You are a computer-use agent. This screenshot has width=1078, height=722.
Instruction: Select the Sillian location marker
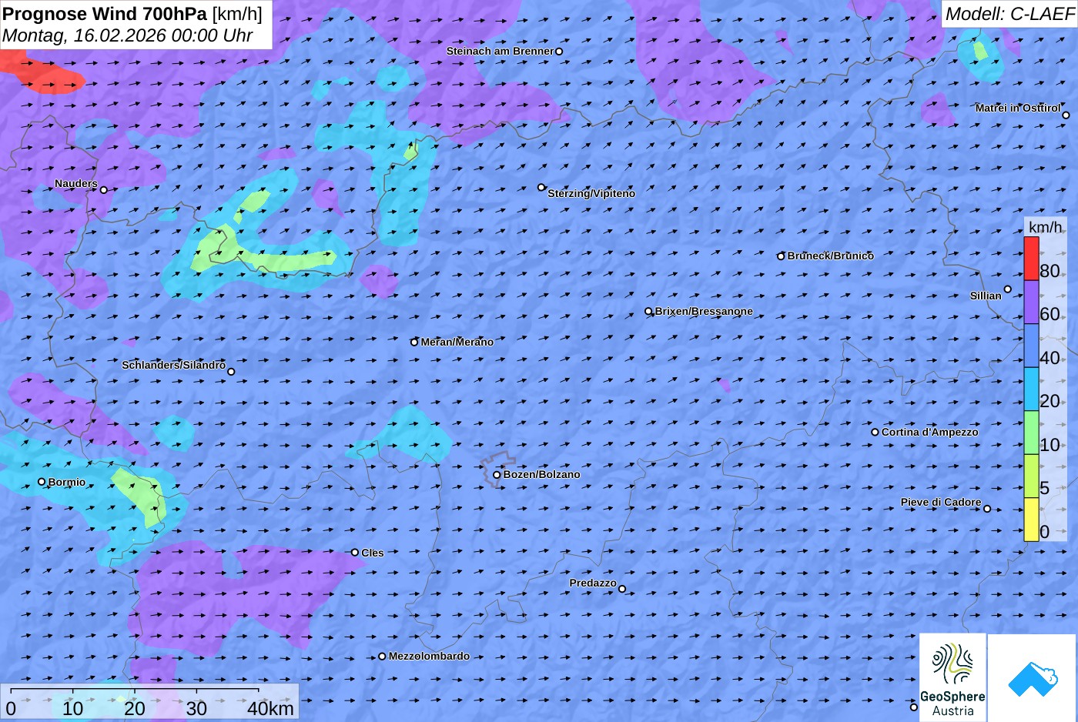(1007, 289)
